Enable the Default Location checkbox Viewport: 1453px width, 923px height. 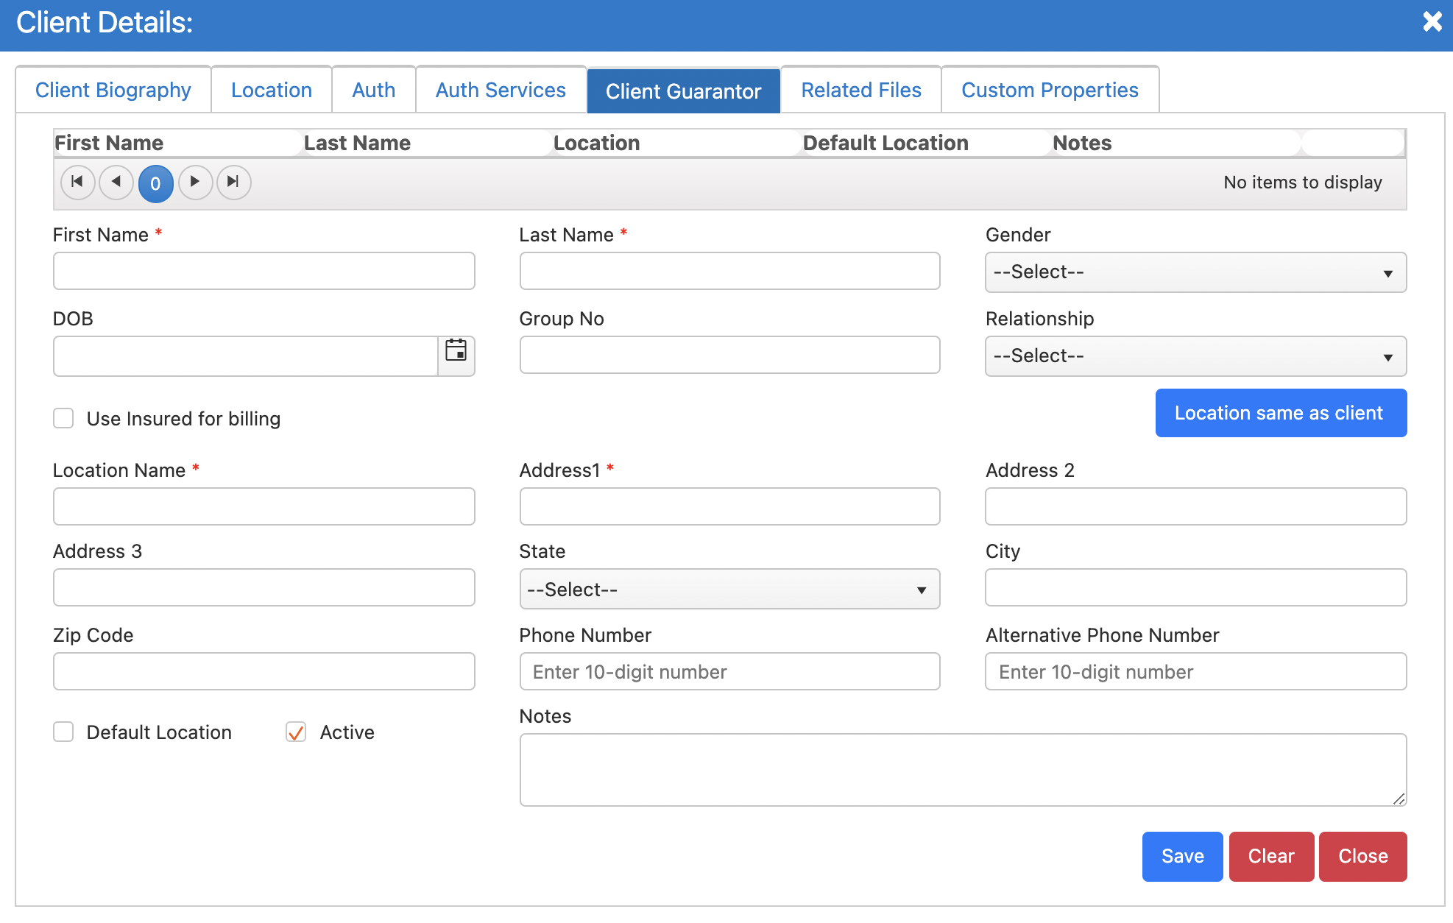click(64, 732)
